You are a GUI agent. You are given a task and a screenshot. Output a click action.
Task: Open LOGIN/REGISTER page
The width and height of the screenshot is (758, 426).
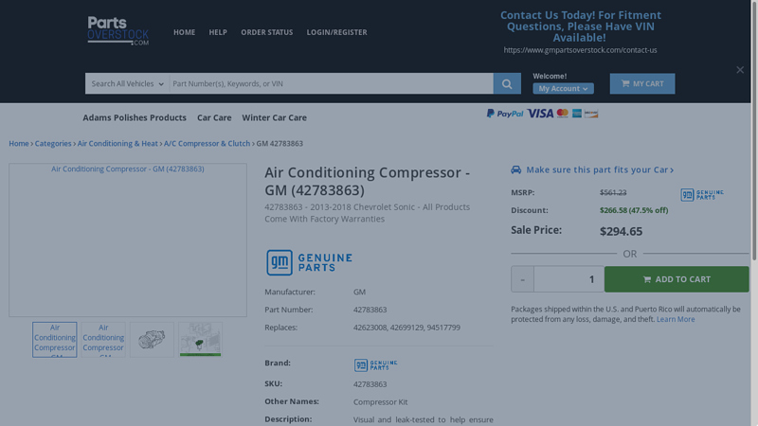(x=336, y=32)
